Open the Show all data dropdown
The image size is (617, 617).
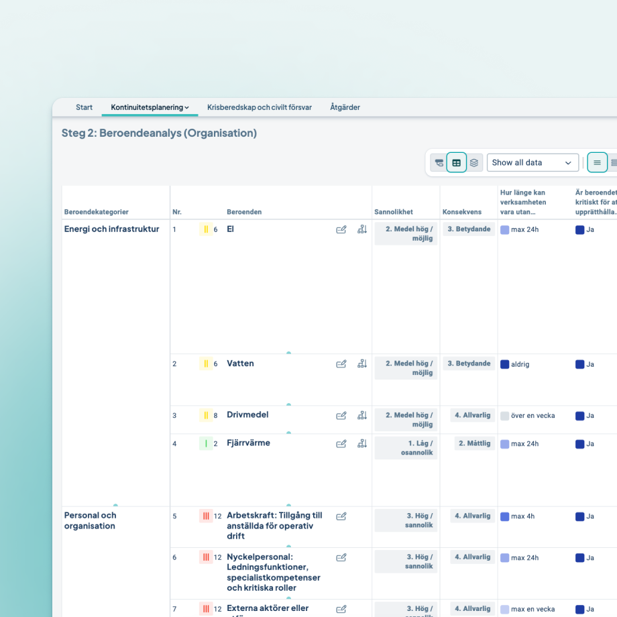click(532, 162)
